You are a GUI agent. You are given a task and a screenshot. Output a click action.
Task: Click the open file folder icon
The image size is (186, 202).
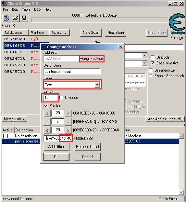coord(16,18)
